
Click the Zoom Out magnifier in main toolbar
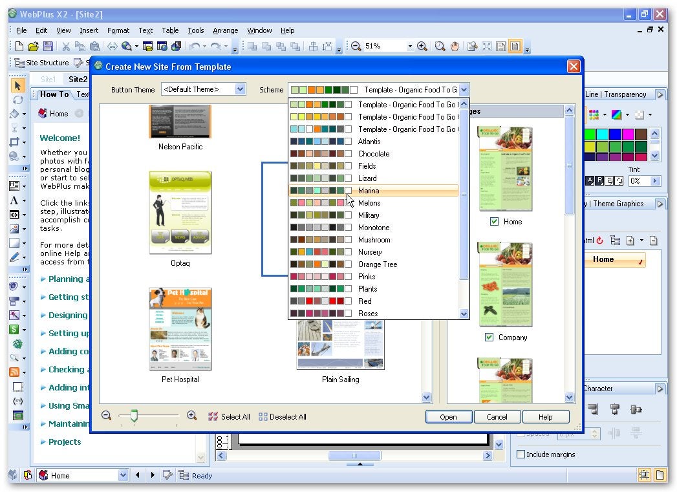[x=356, y=46]
